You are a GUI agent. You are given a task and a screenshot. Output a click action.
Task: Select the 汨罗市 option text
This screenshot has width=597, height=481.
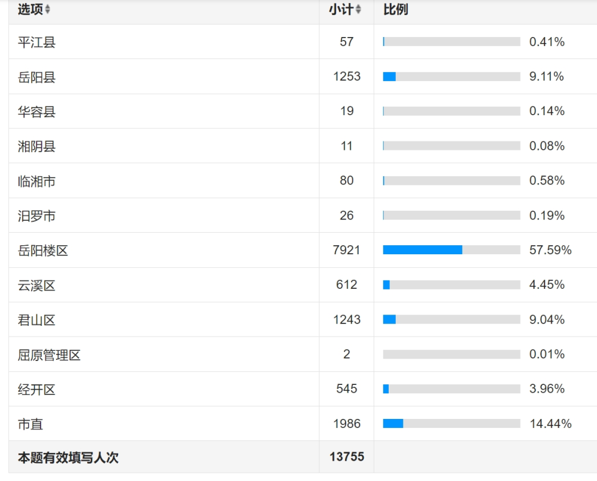[x=36, y=215]
